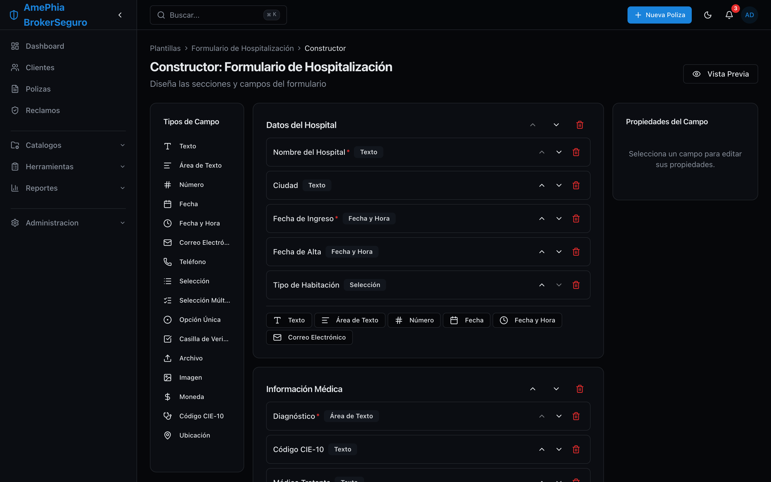Select Código CIE-10 field type in palette
The height and width of the screenshot is (482, 771).
click(197, 416)
